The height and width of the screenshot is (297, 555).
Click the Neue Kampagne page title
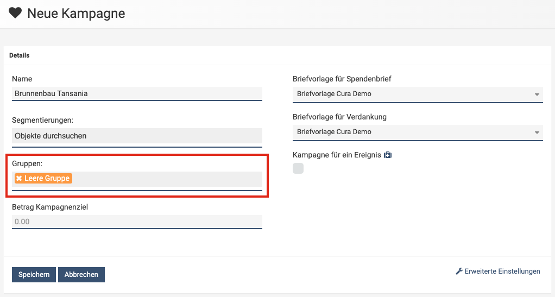(76, 14)
